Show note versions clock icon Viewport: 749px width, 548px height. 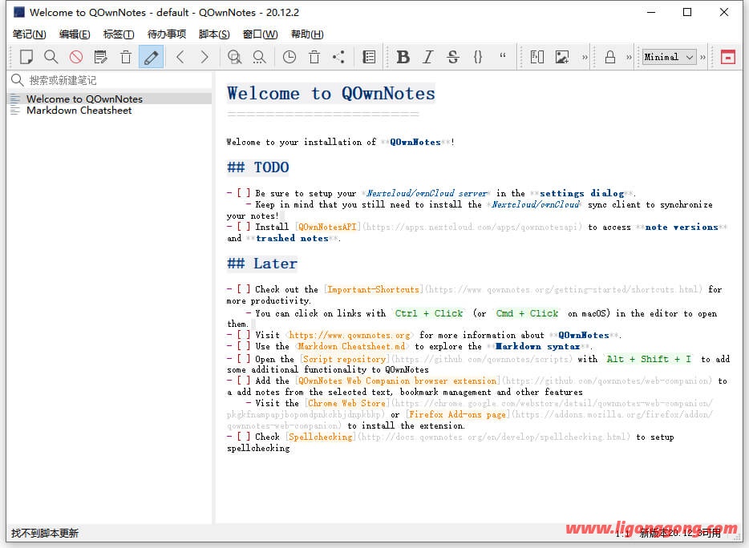point(289,57)
